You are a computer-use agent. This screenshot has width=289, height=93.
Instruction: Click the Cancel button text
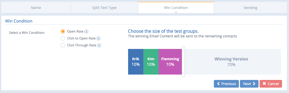pyautogui.click(x=273, y=84)
